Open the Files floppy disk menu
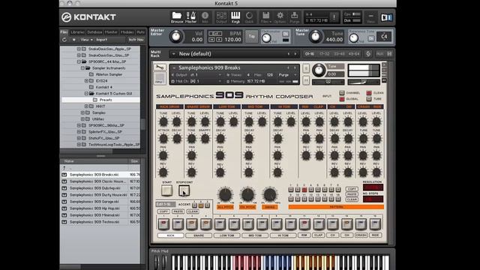Image resolution: width=480 pixels, height=270 pixels. click(x=265, y=17)
